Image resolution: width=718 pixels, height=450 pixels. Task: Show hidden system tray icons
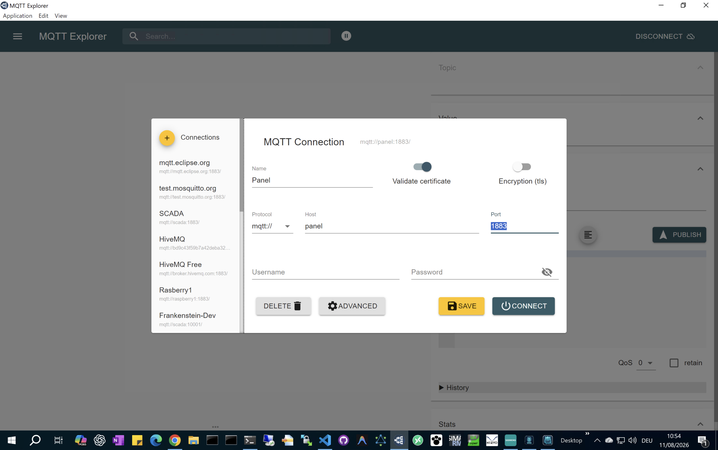click(x=597, y=440)
